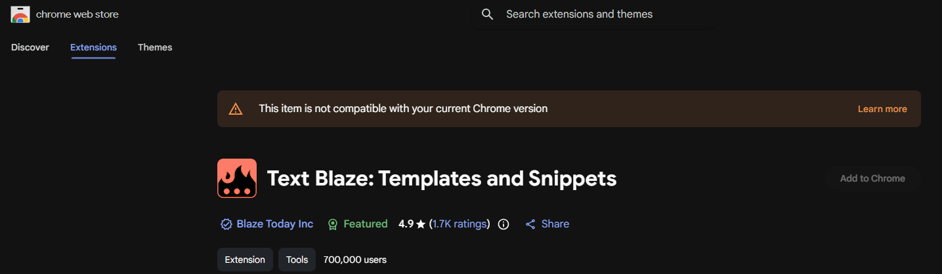Open the 1.7K ratings link
The width and height of the screenshot is (942, 274).
click(460, 224)
